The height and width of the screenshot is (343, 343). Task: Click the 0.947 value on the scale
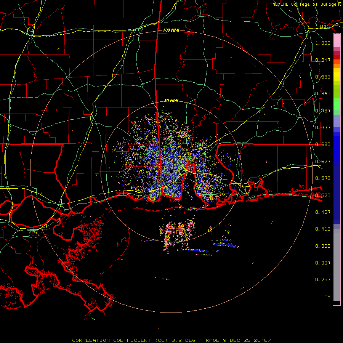tap(323, 60)
